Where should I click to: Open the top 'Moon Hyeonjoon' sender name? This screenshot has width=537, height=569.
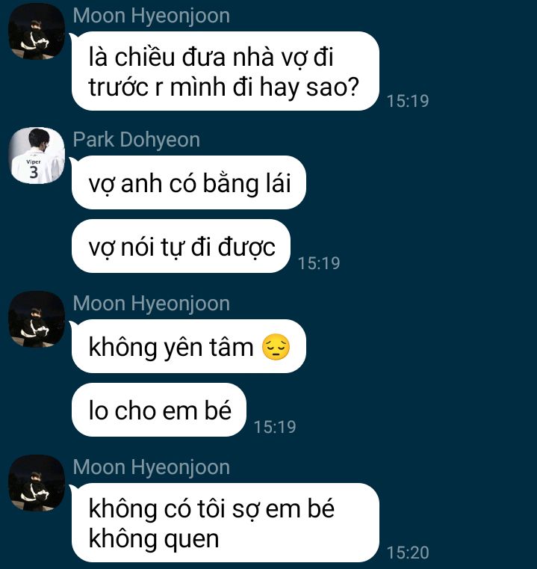pyautogui.click(x=151, y=16)
